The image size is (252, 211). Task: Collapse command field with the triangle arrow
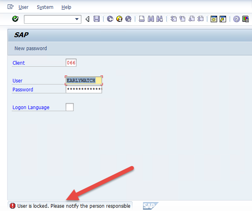pos(88,19)
